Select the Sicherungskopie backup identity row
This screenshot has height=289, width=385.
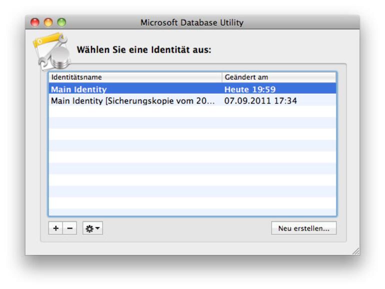click(192, 100)
